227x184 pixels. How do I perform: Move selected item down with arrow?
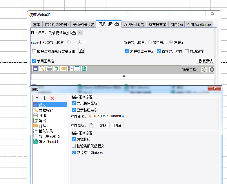(x=45, y=98)
